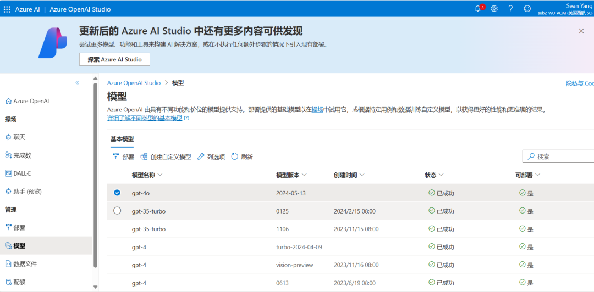Image resolution: width=594 pixels, height=292 pixels.
Task: Click the Azure AI header title
Action: [28, 9]
